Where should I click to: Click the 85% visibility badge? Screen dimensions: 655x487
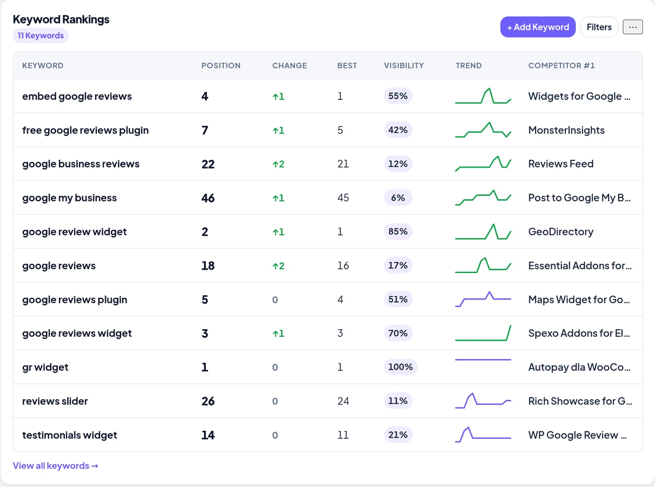tap(398, 231)
